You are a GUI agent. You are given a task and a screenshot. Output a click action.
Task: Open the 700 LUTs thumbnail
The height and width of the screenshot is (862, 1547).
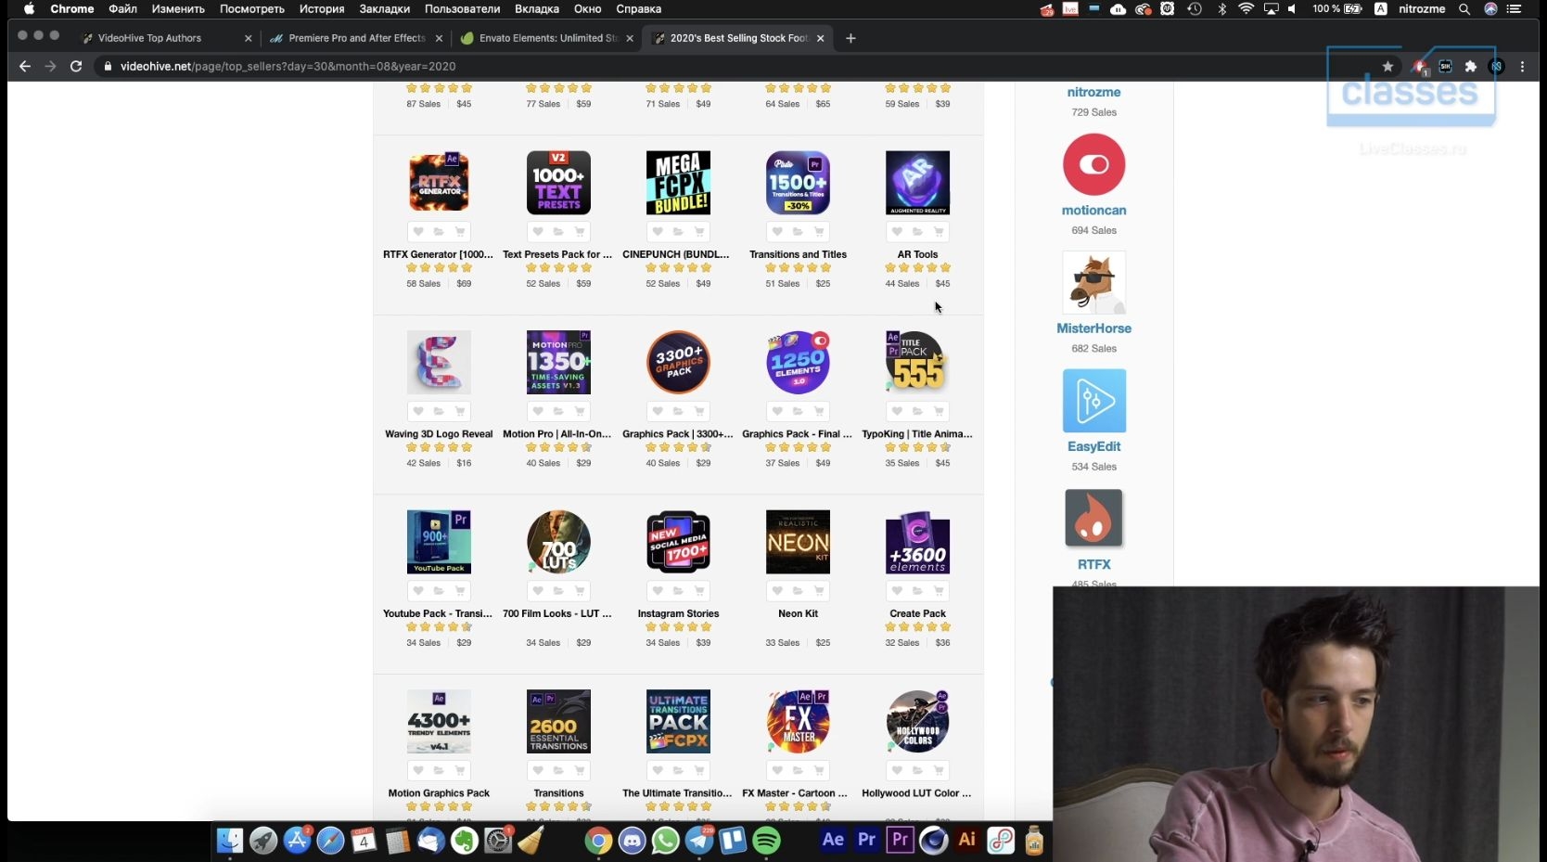pos(558,542)
